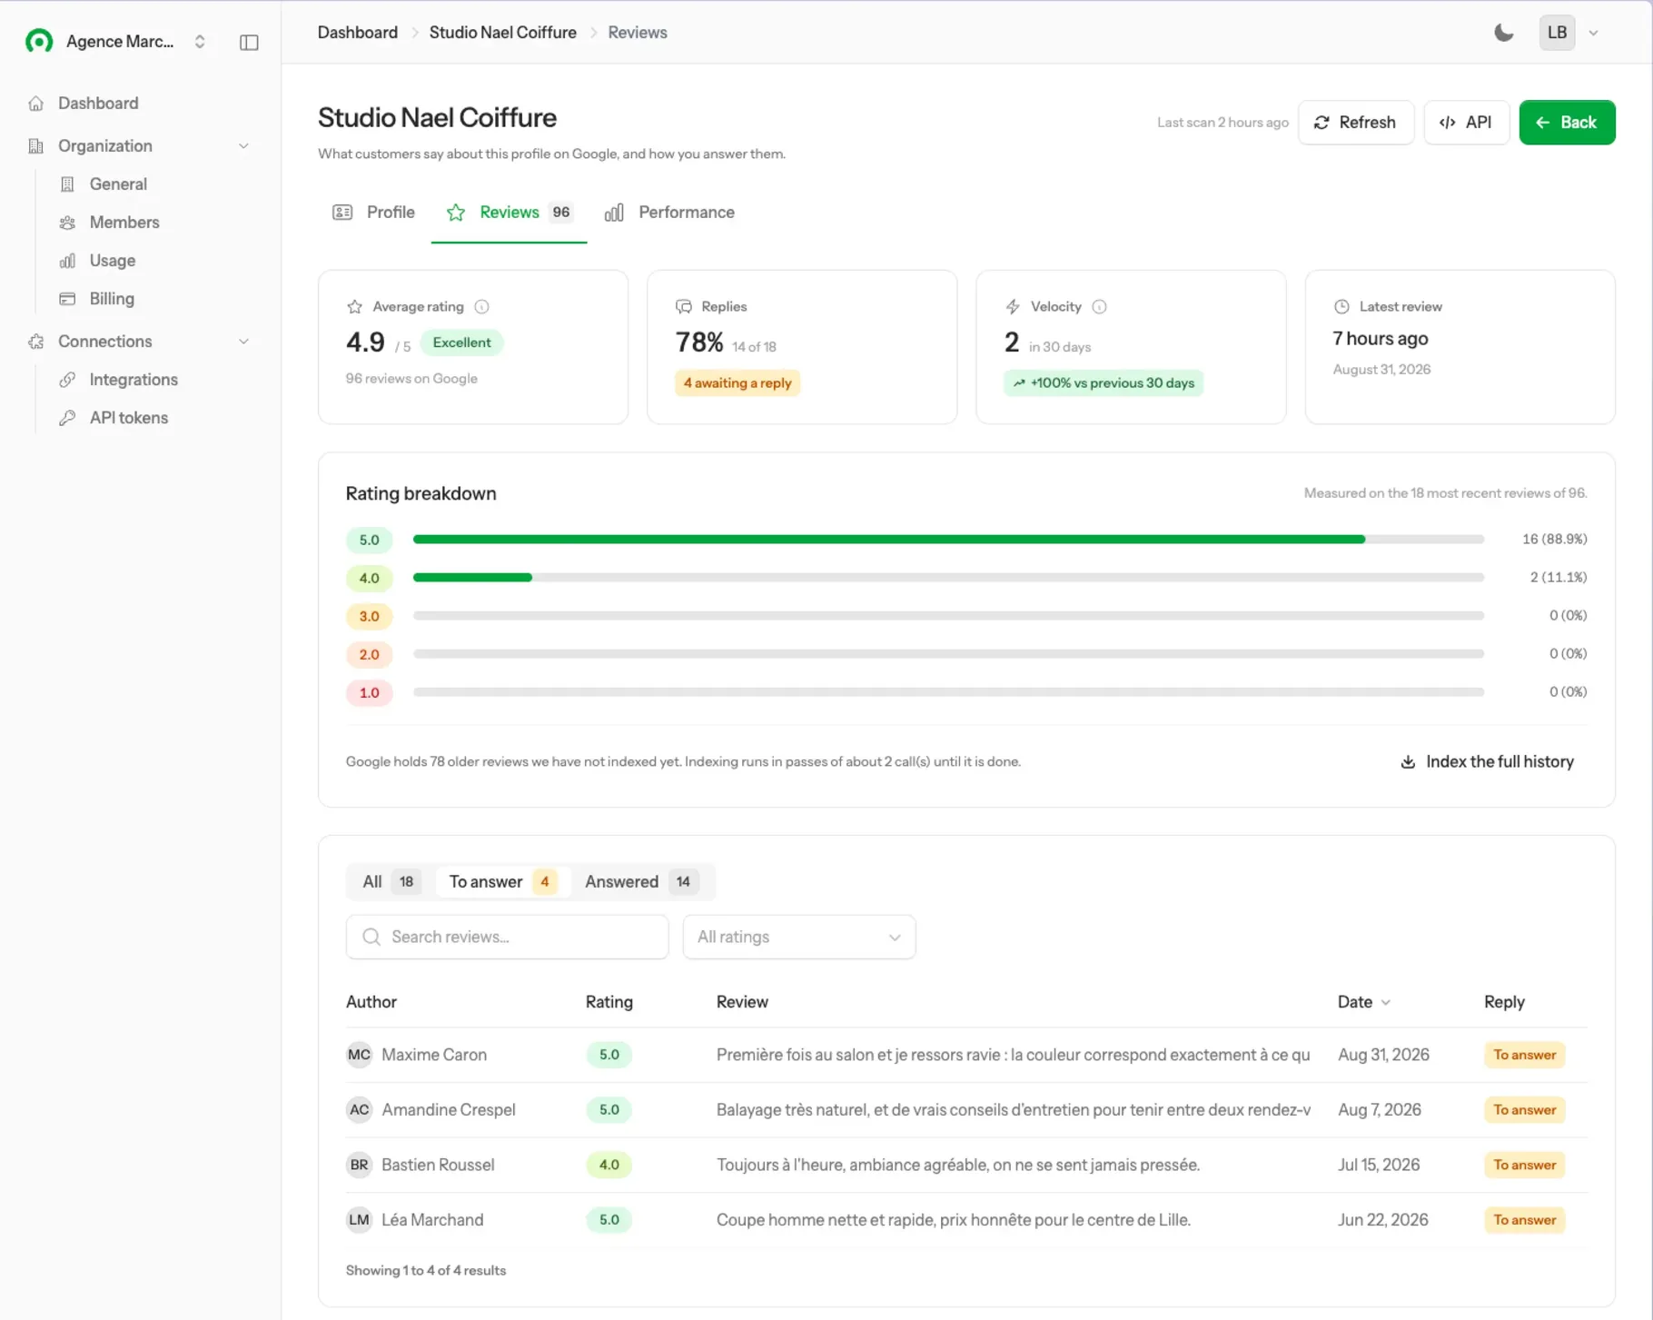Image resolution: width=1653 pixels, height=1320 pixels.
Task: Click the search magnifier icon
Action: pos(371,937)
